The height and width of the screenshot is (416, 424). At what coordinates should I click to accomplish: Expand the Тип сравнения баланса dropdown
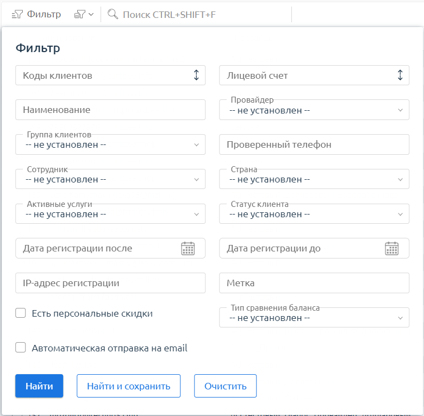314,318
